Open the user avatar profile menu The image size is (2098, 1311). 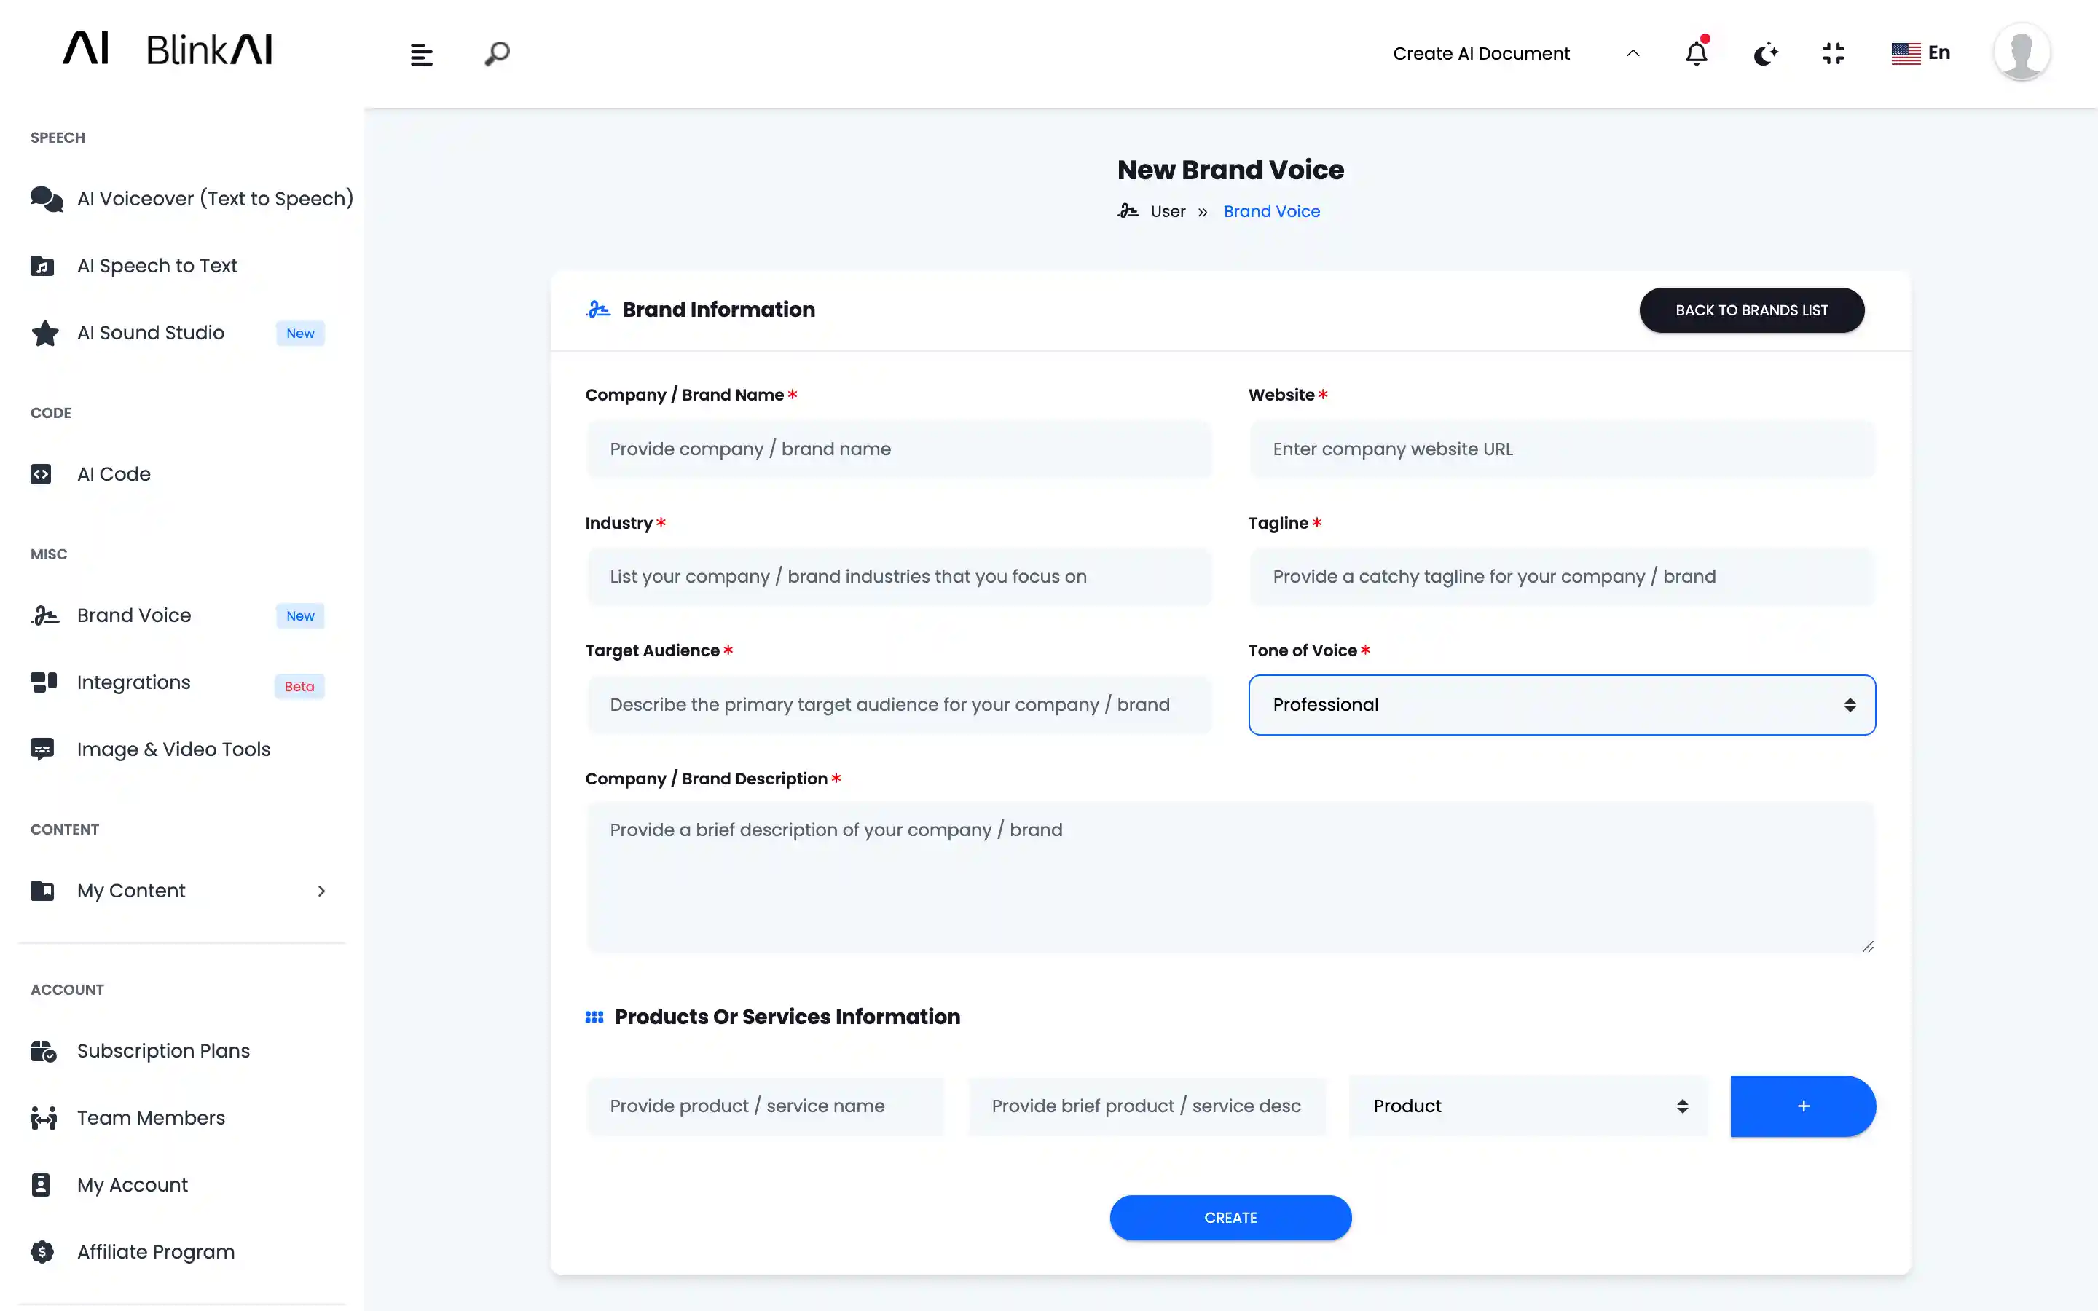click(2021, 52)
